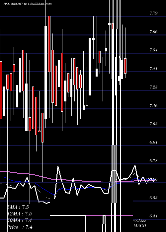Click the 7.54 price axis label
Viewport: 166px width, 232px height.
(x=153, y=50)
